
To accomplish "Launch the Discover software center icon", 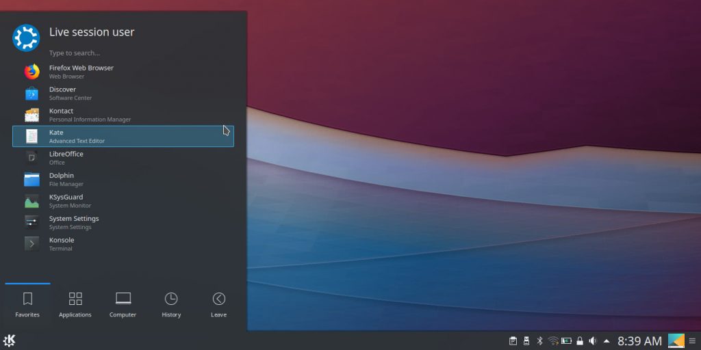I will pyautogui.click(x=31, y=93).
